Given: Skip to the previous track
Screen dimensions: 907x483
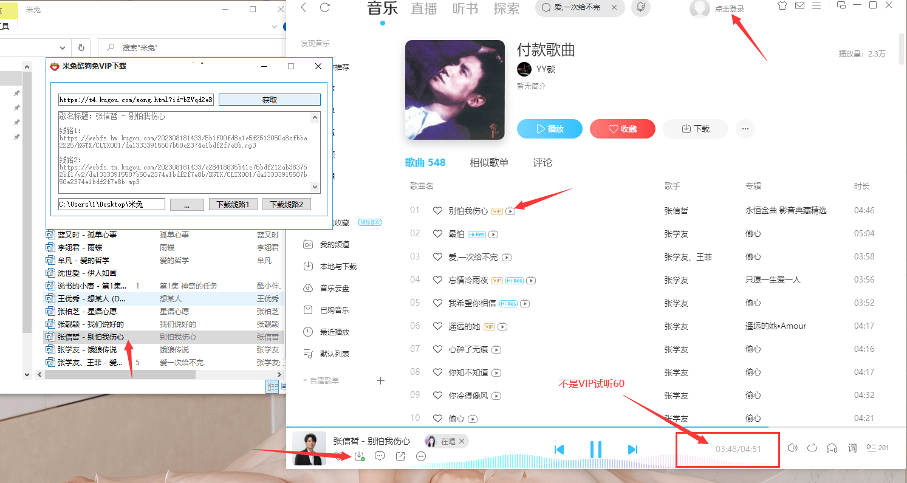Looking at the screenshot, I should click(560, 450).
